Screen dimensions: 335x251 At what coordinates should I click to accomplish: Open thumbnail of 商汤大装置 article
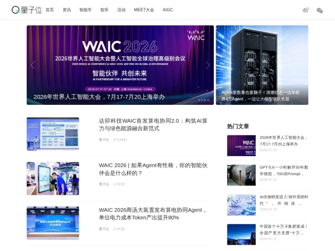(53, 223)
